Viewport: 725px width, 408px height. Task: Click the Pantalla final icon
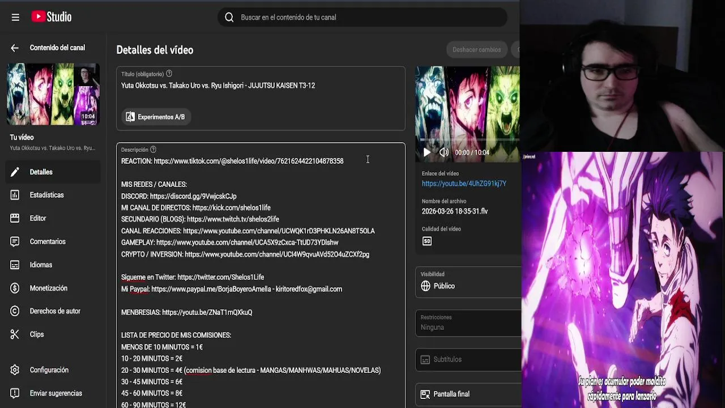click(425, 394)
